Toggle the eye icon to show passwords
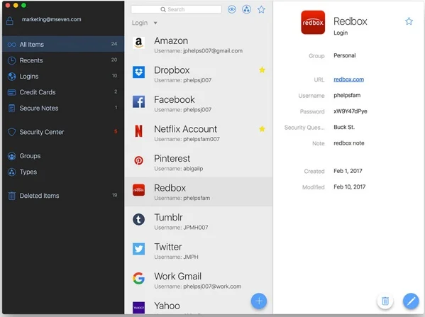Viewport: 425px width, 317px height. [232, 9]
